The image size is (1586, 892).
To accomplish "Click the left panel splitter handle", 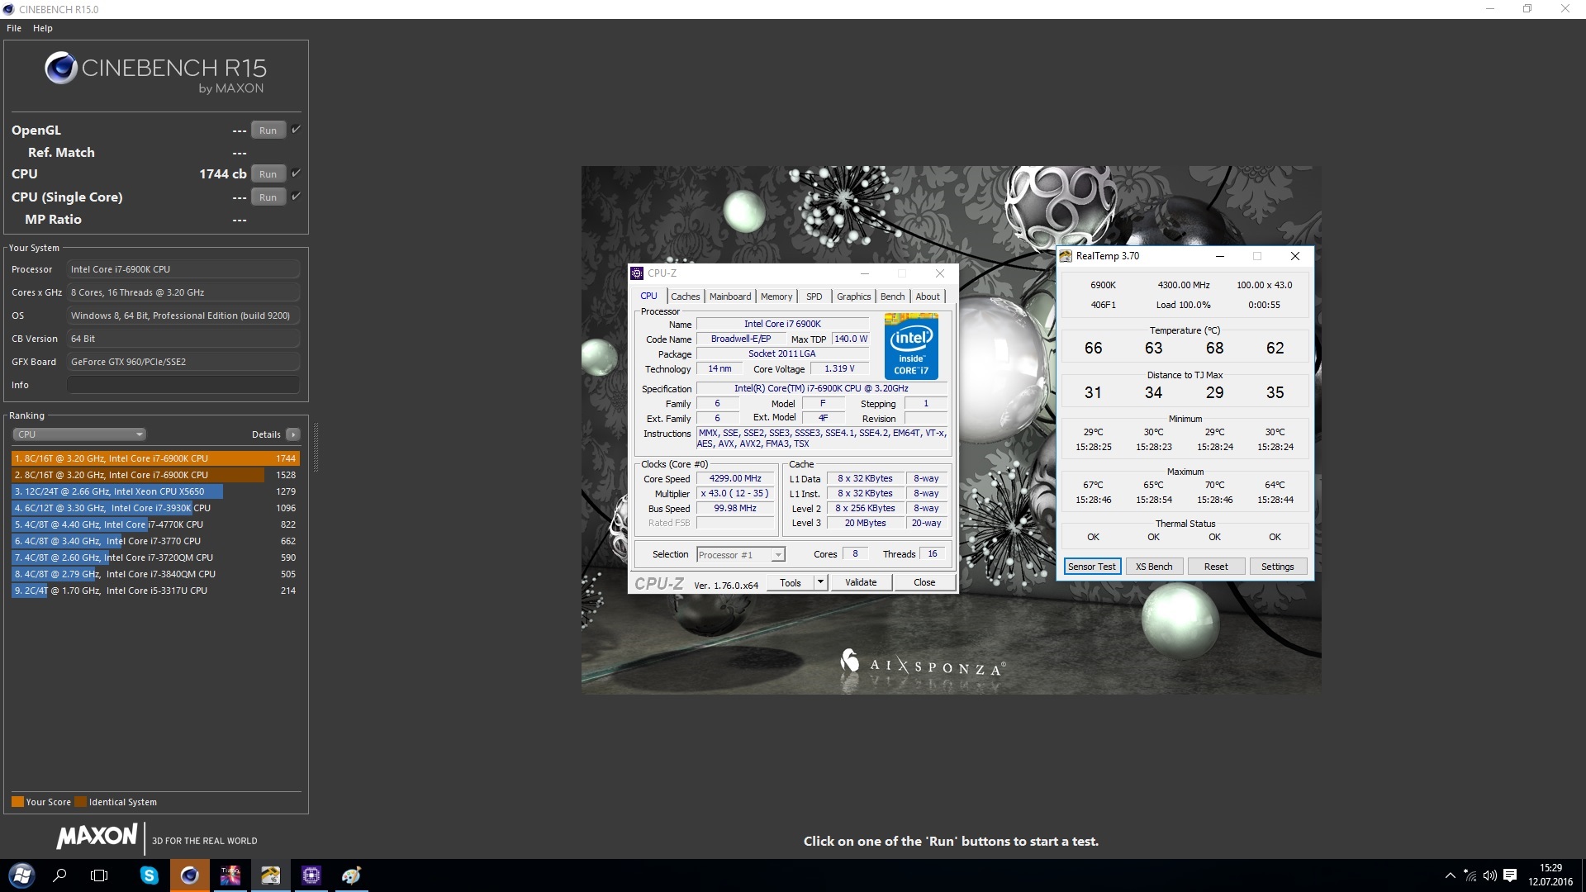I will point(316,447).
